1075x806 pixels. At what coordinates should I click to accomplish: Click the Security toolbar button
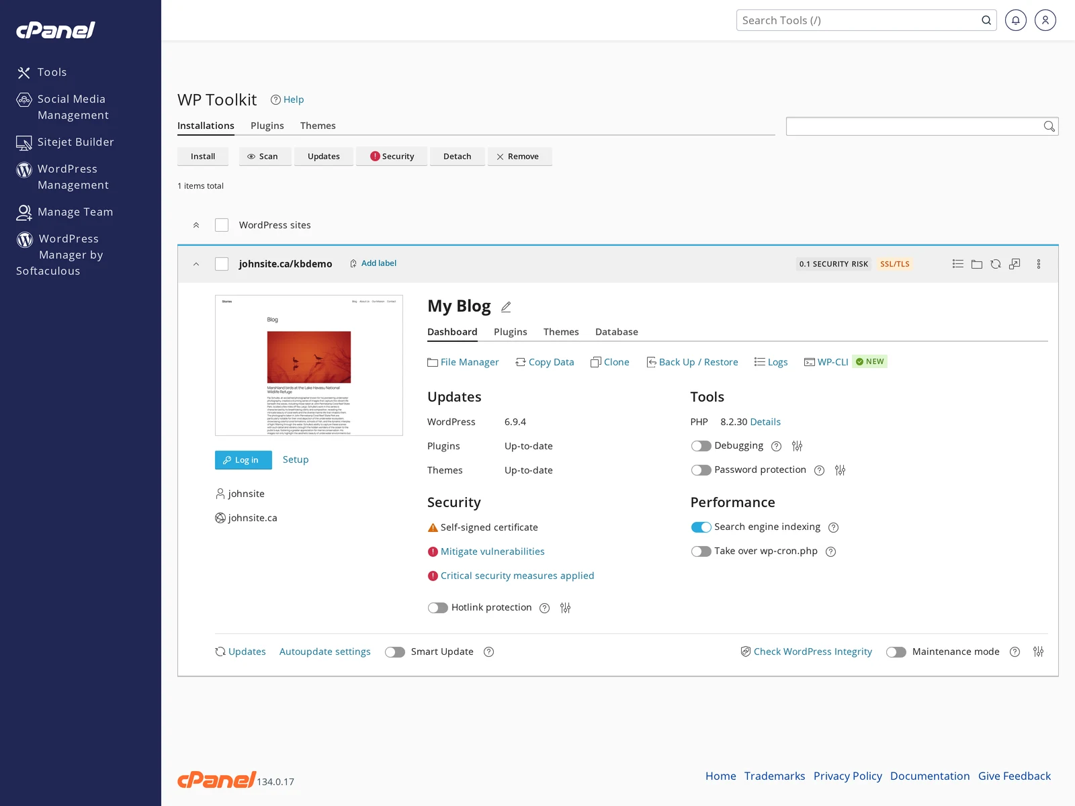(x=392, y=156)
